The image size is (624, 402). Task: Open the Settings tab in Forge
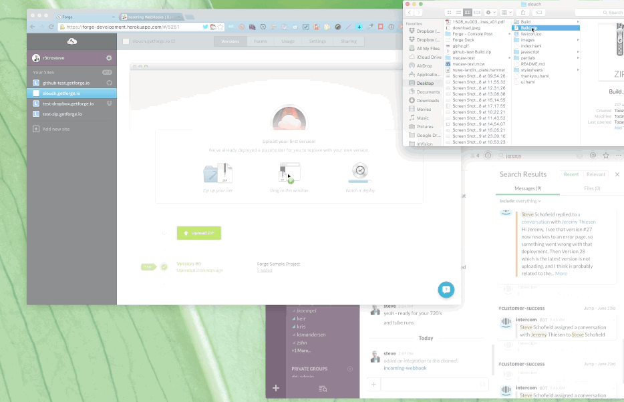coord(317,41)
